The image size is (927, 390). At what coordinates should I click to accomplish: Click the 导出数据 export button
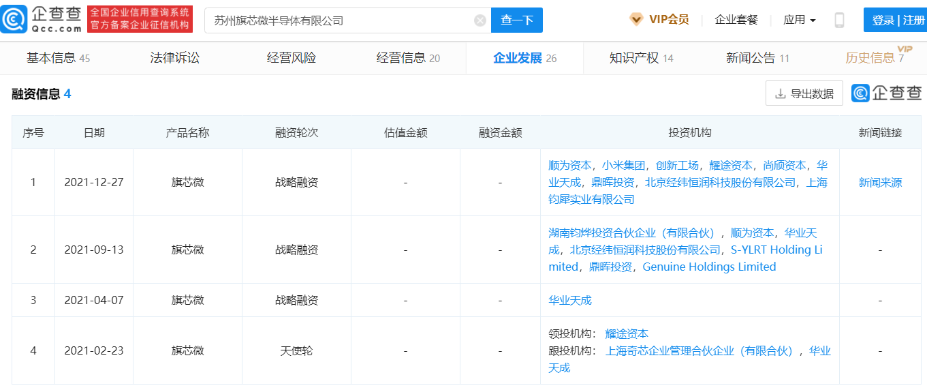[x=804, y=93]
